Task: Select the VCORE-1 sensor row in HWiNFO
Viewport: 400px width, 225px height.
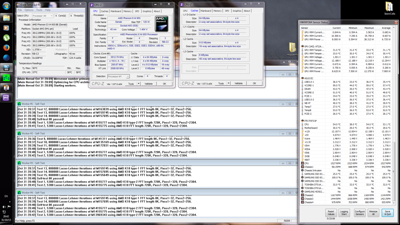Action: (346, 85)
